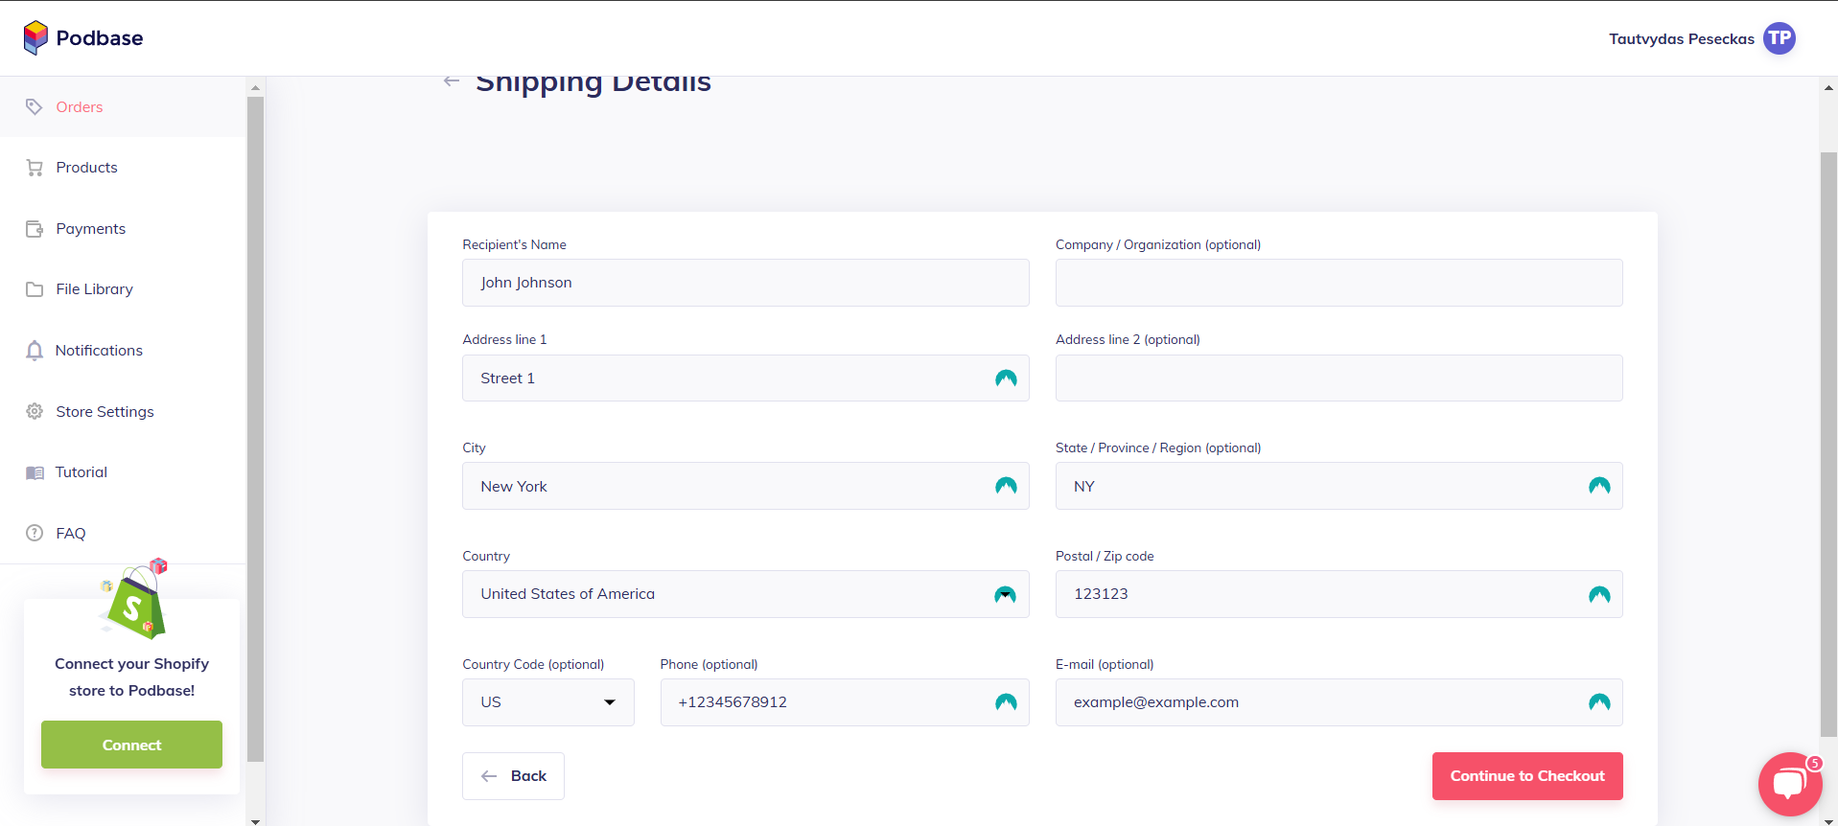
Task: Open Store Settings page
Action: 105,412
